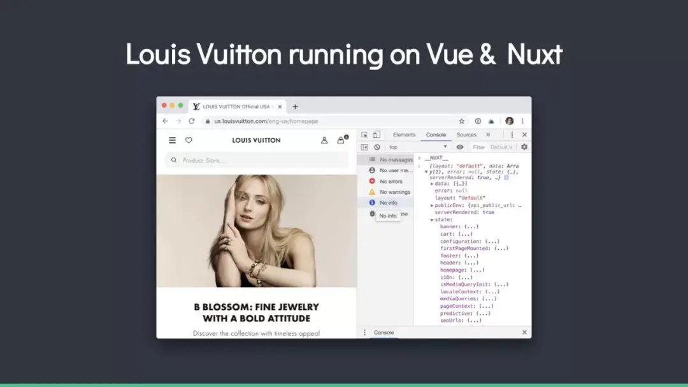The height and width of the screenshot is (387, 688).
Task: Evaluate the configuration state getter
Action: (492, 241)
